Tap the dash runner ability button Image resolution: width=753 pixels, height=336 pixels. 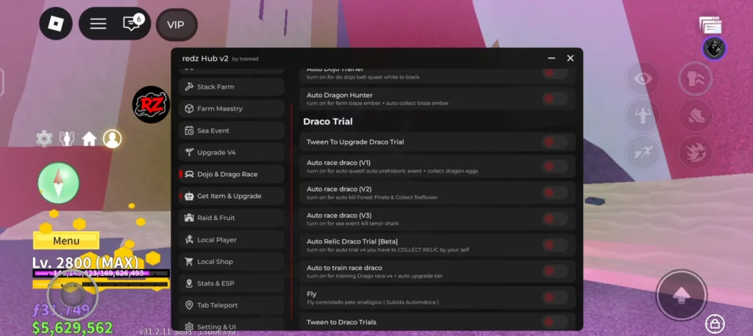[x=642, y=153]
